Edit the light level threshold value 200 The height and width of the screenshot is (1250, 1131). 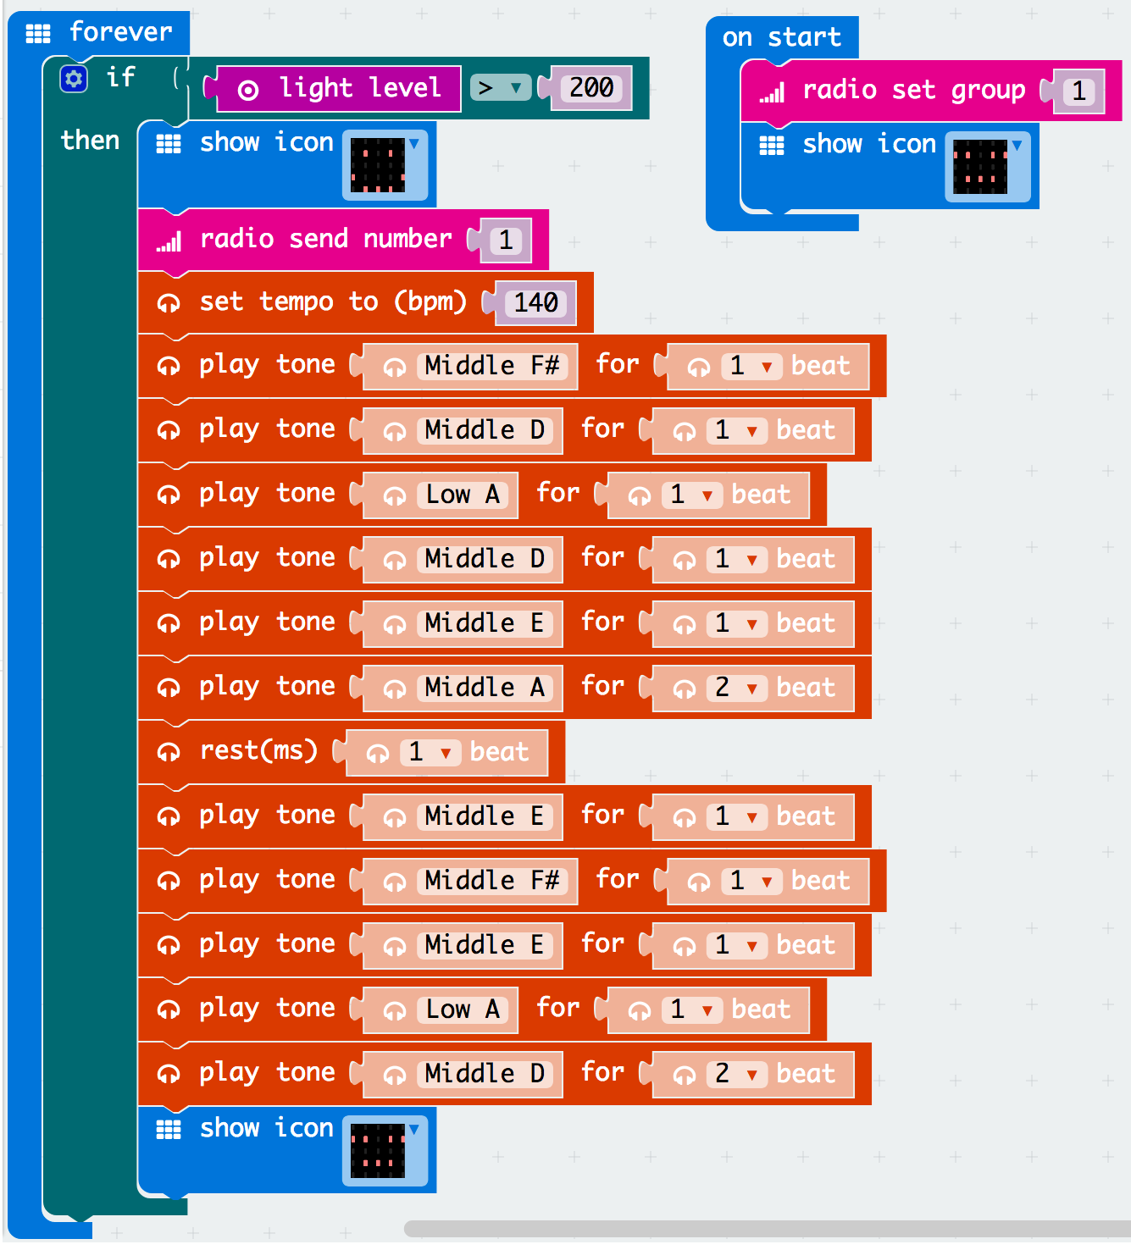point(591,88)
